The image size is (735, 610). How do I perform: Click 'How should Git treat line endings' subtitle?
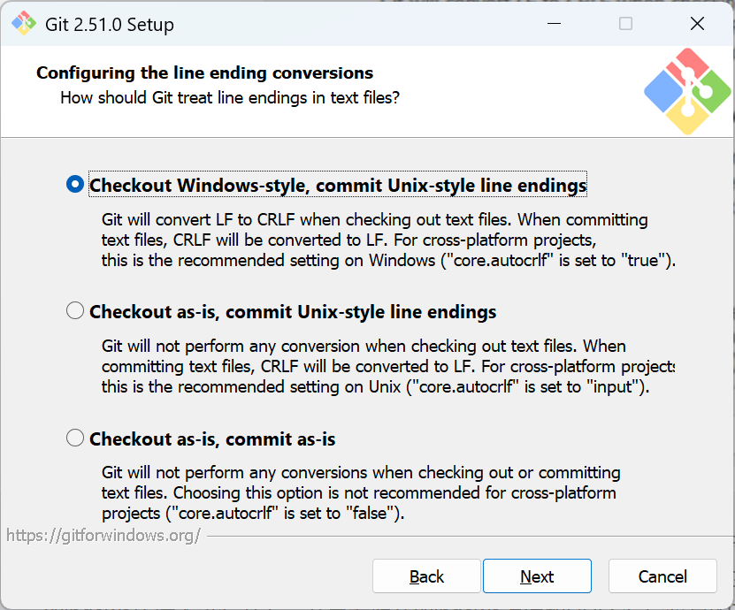(230, 97)
